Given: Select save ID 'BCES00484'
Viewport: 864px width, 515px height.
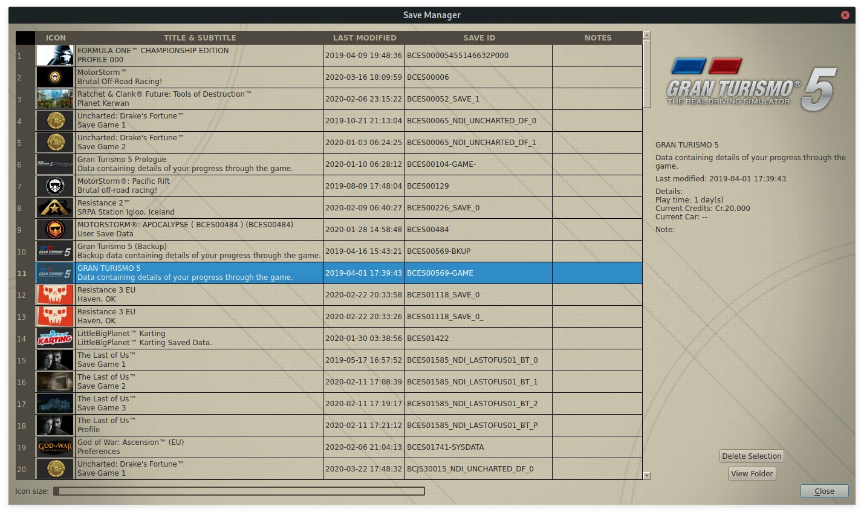Looking at the screenshot, I should pos(478,230).
